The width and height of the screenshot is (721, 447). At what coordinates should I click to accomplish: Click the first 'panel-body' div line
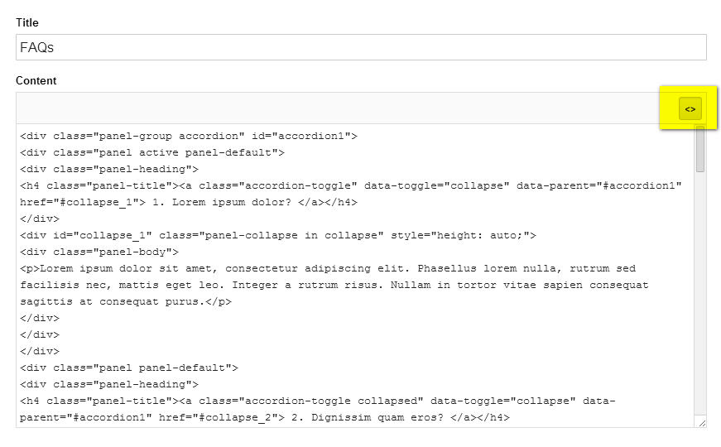(99, 252)
